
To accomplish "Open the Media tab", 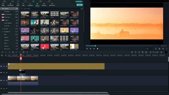I will point(3,4).
